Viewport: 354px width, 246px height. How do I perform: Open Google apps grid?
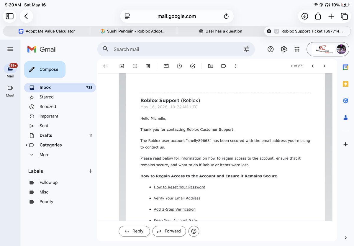point(297,49)
